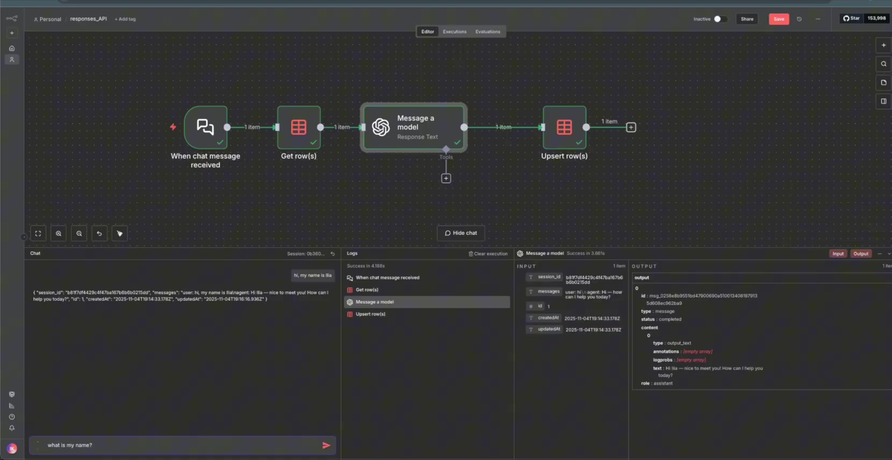Select the Message a model OpenAI node
The image size is (892, 460).
click(x=414, y=127)
